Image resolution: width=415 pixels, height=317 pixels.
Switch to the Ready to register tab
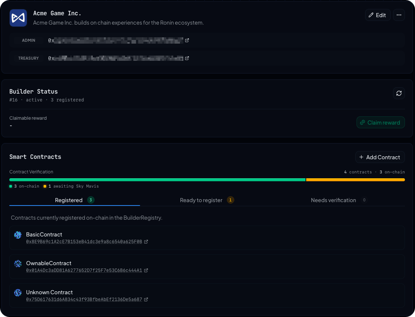207,200
